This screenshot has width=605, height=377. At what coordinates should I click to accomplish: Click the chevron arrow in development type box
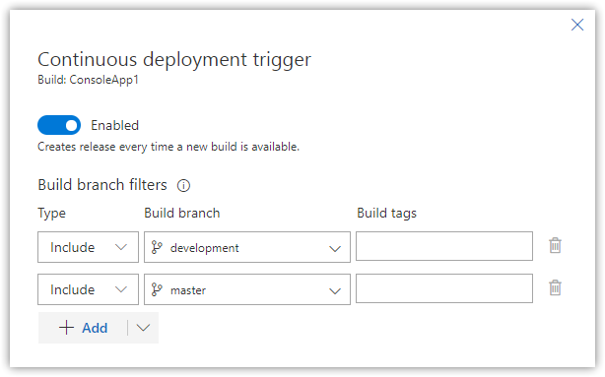click(121, 247)
